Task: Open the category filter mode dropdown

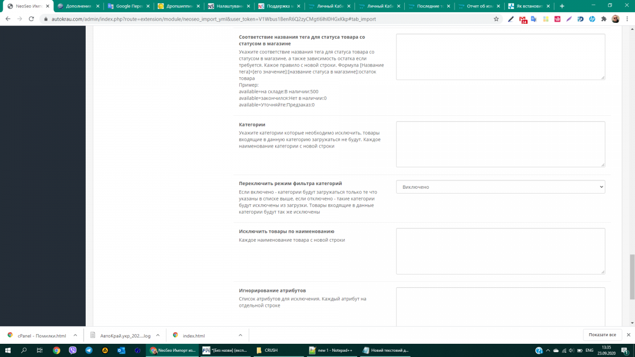Action: coord(501,187)
